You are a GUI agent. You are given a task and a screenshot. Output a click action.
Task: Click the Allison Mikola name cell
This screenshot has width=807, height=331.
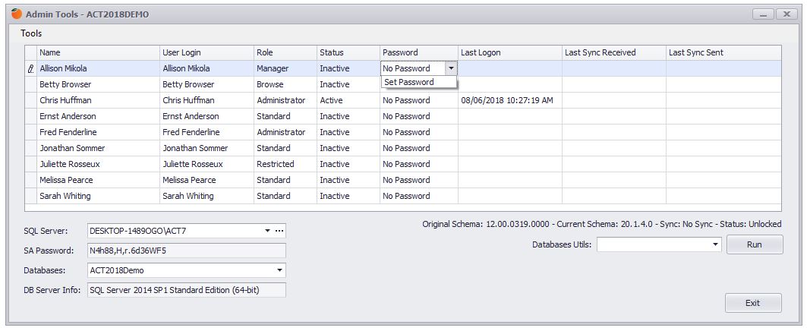tap(98, 68)
